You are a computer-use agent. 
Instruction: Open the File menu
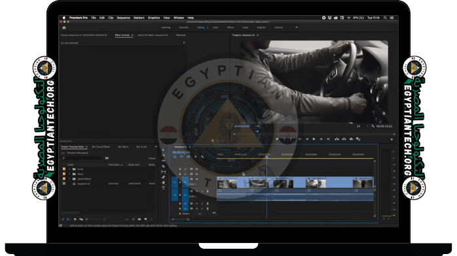click(94, 18)
